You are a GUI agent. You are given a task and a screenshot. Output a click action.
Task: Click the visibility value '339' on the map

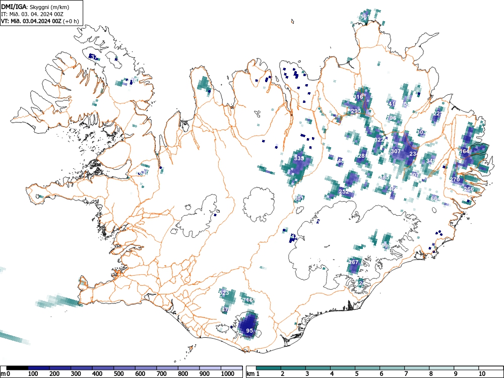(299, 158)
